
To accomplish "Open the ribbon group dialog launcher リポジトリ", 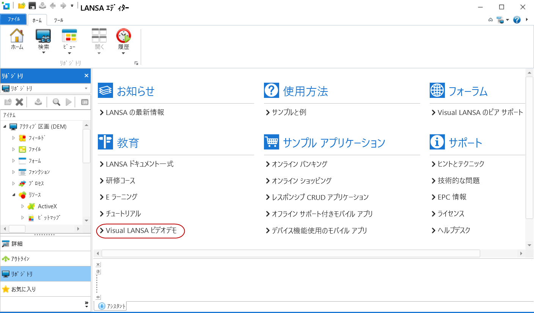I will 137,63.
